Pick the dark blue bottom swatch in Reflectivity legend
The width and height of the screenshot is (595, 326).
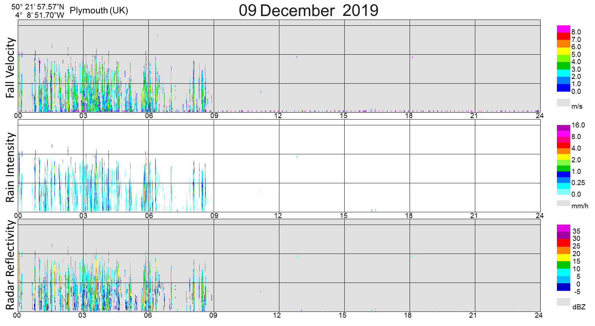(x=563, y=287)
